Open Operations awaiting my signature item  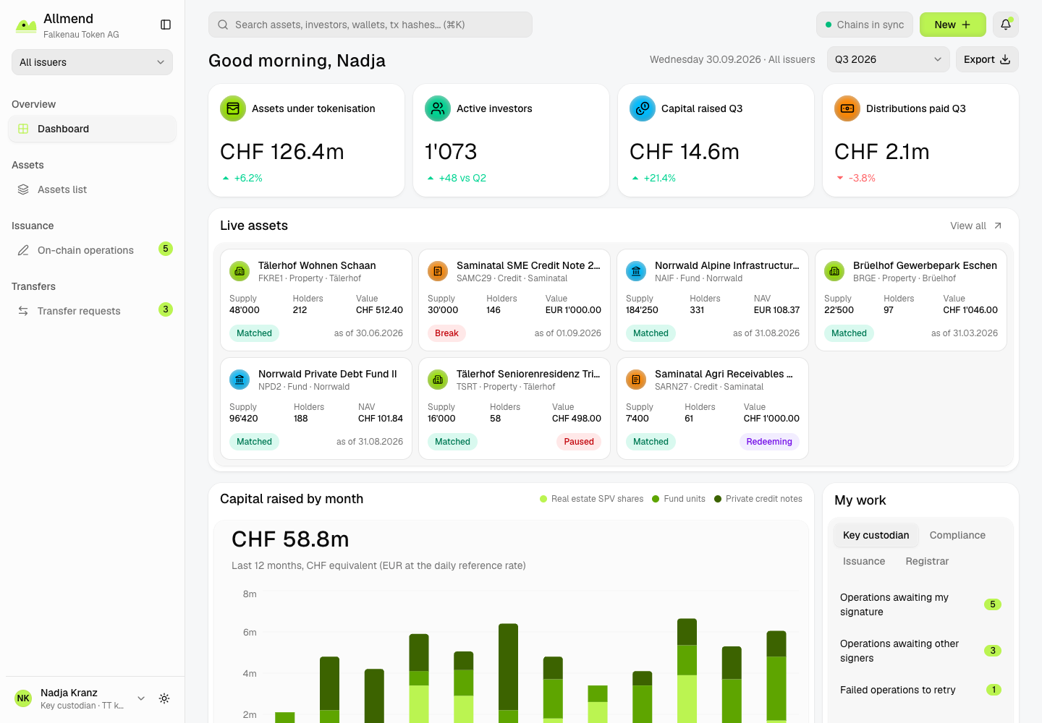[920, 604]
